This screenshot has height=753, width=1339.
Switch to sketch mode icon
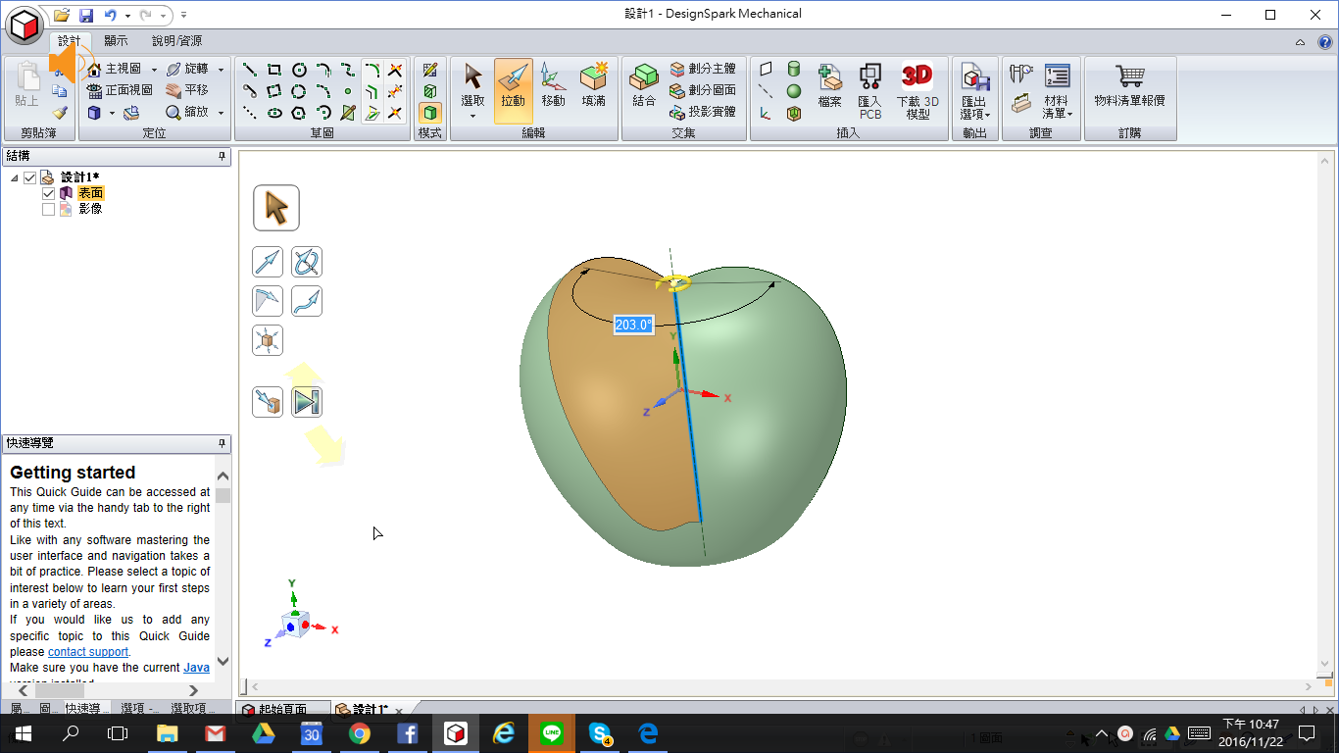pyautogui.click(x=430, y=70)
